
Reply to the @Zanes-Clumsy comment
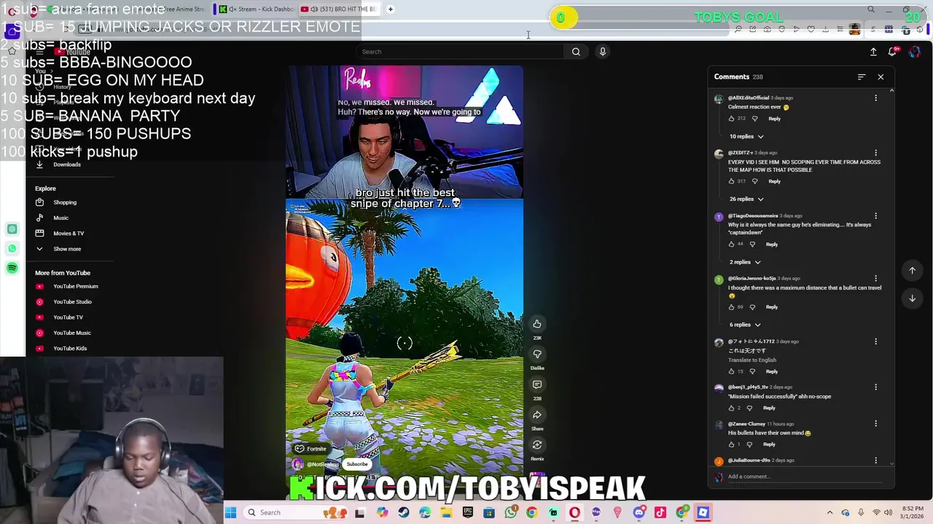[x=769, y=445]
